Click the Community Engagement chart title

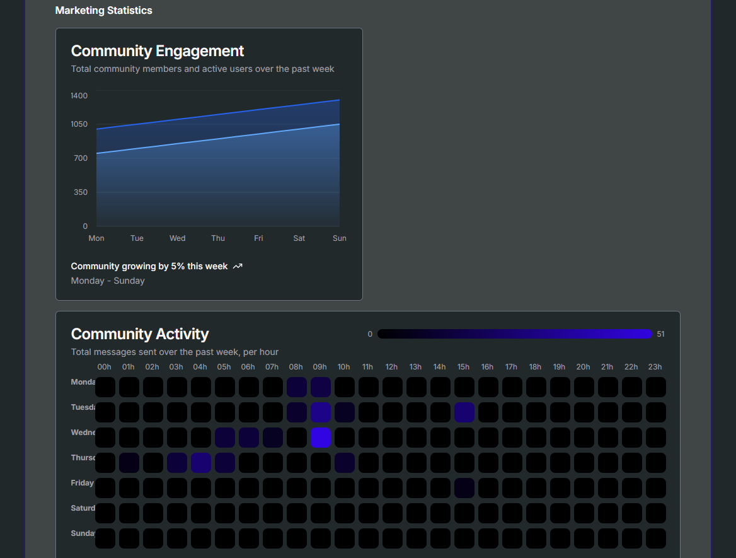[x=157, y=51]
